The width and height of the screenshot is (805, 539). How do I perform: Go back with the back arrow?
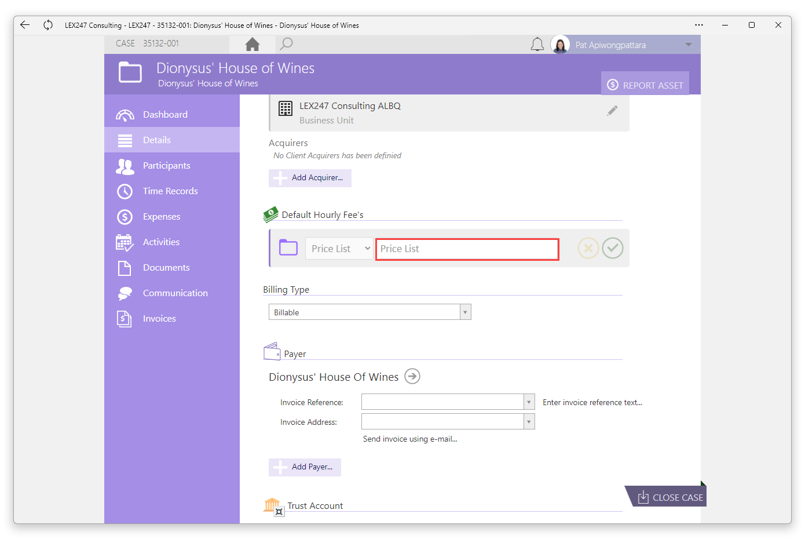tap(24, 25)
